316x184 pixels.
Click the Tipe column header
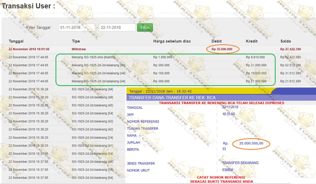pos(76,41)
